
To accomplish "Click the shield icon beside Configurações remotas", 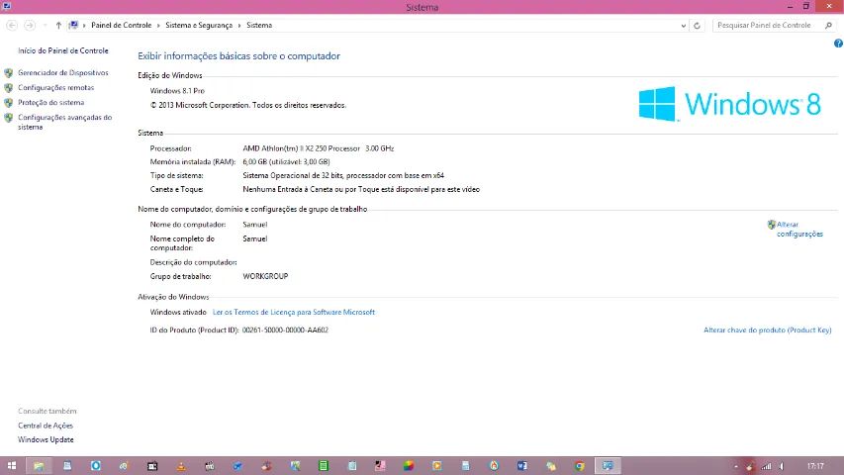I will pos(9,87).
